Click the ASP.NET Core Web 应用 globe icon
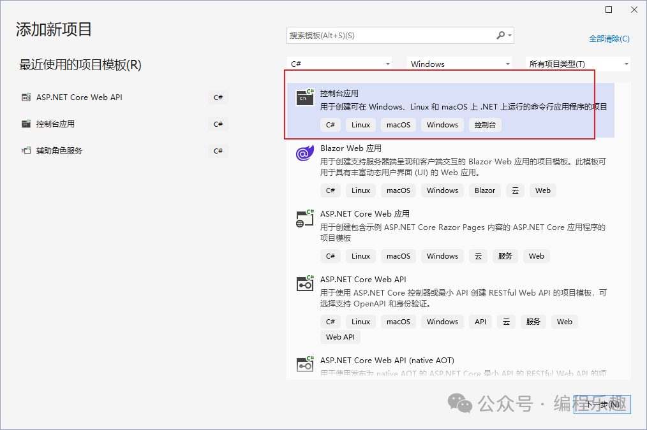This screenshot has width=647, height=430. coord(304,219)
